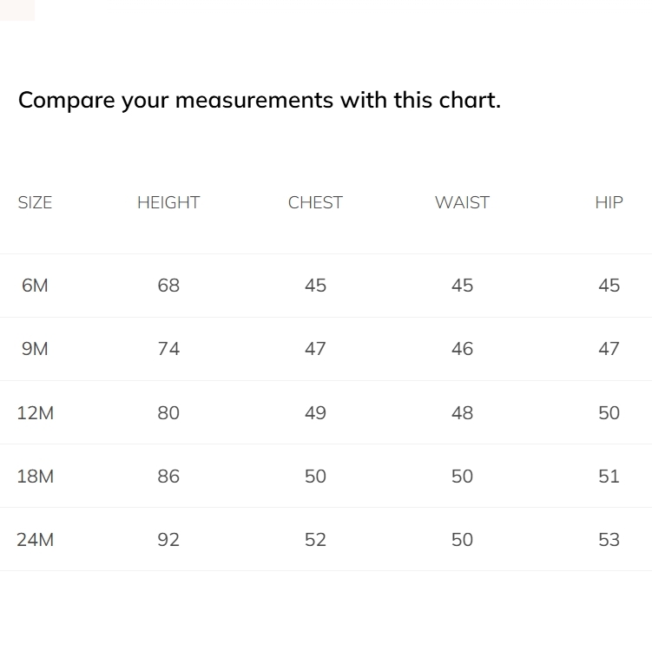Click the chest value 52 for 24M
Image resolution: width=652 pixels, height=651 pixels.
[x=315, y=540]
